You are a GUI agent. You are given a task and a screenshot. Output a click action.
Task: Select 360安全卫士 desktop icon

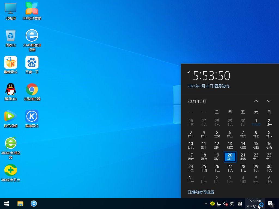[11, 173]
